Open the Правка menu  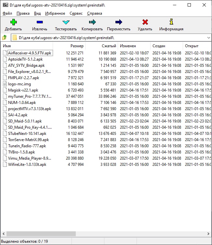point(23,13)
